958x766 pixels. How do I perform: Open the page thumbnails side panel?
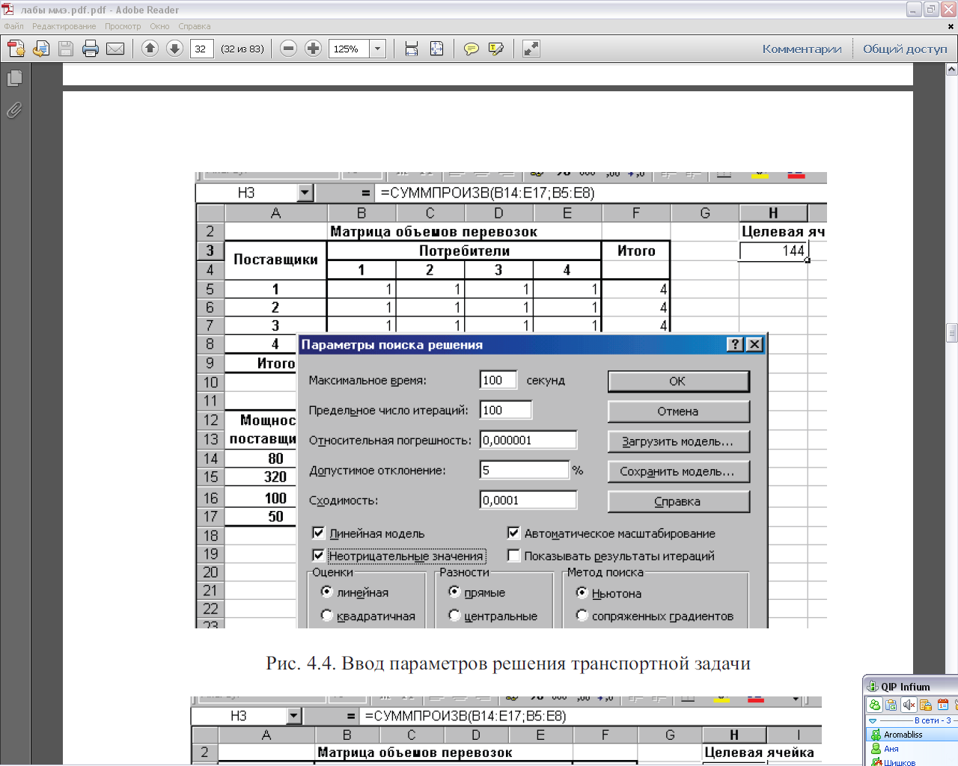(x=14, y=78)
